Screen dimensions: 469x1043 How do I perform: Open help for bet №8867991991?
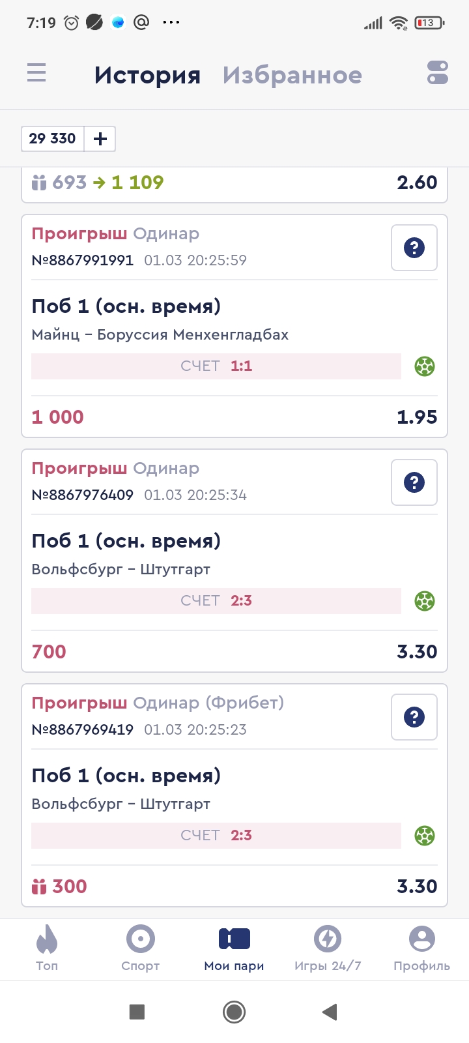click(x=414, y=248)
